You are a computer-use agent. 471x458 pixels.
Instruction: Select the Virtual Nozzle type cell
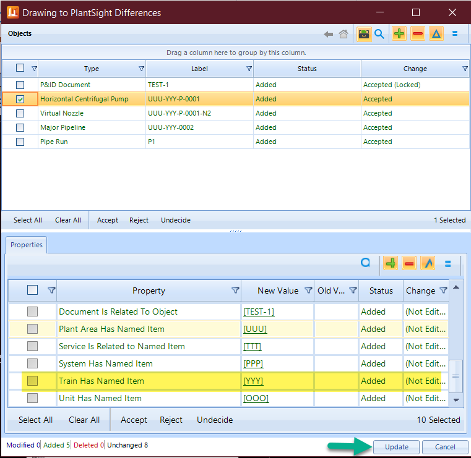[92, 113]
